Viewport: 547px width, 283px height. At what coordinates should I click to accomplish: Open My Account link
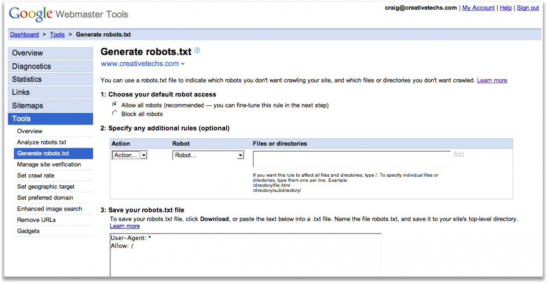[x=478, y=8]
